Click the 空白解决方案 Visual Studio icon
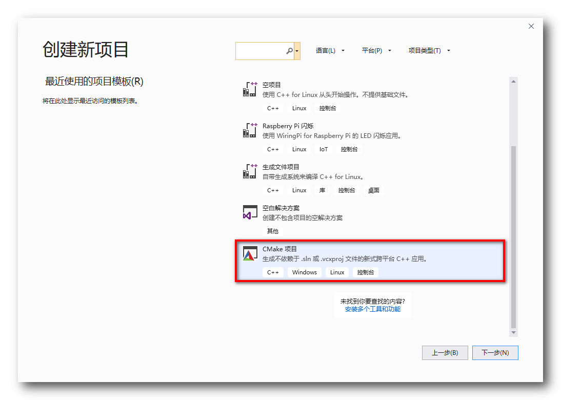 click(249, 212)
